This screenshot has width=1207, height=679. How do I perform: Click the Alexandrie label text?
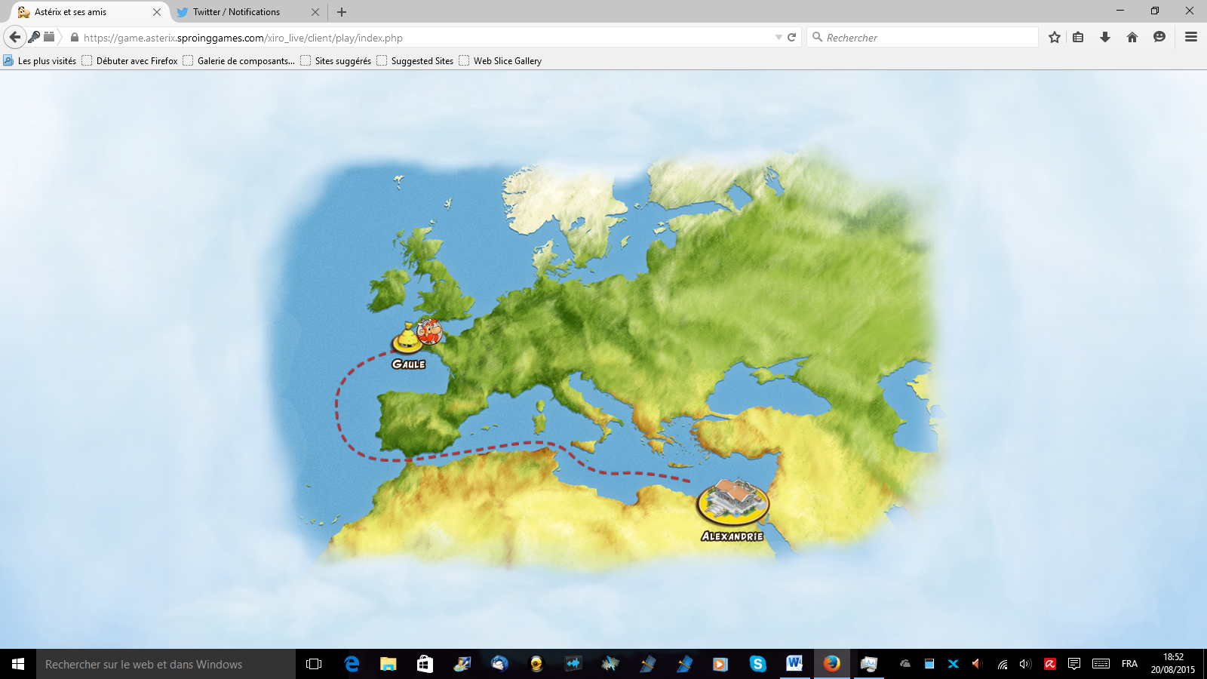click(732, 536)
